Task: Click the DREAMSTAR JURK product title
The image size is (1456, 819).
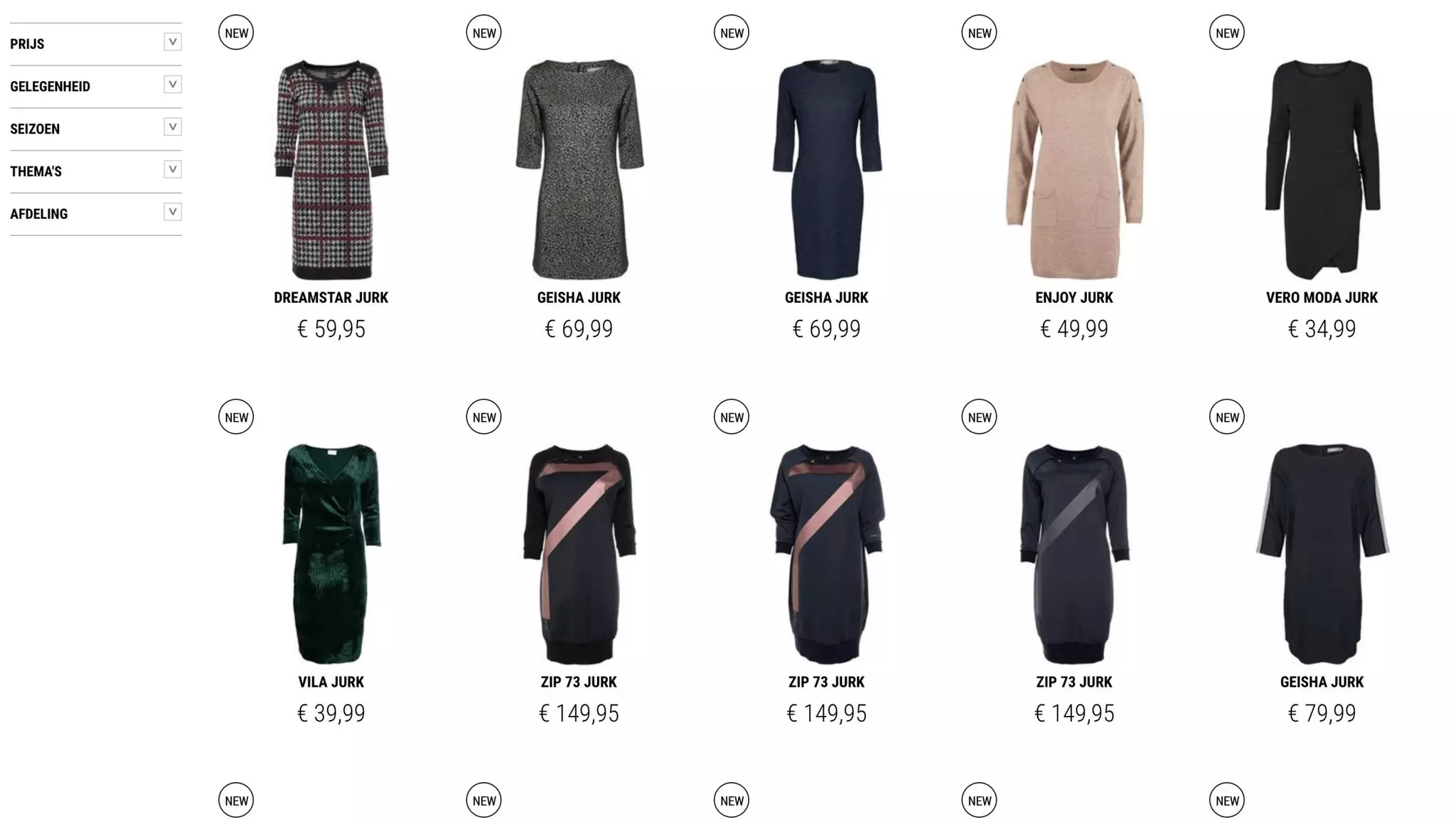Action: click(x=331, y=298)
